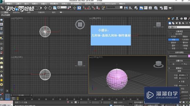Click the Link (chain) tool
The height and width of the screenshot is (106, 190).
point(2,8)
